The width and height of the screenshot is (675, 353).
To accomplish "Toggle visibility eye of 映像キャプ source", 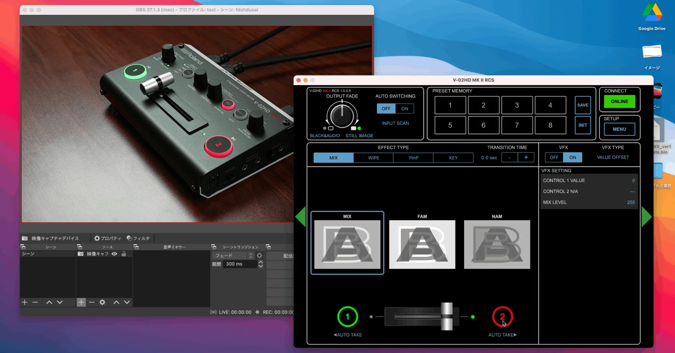I will pyautogui.click(x=114, y=254).
